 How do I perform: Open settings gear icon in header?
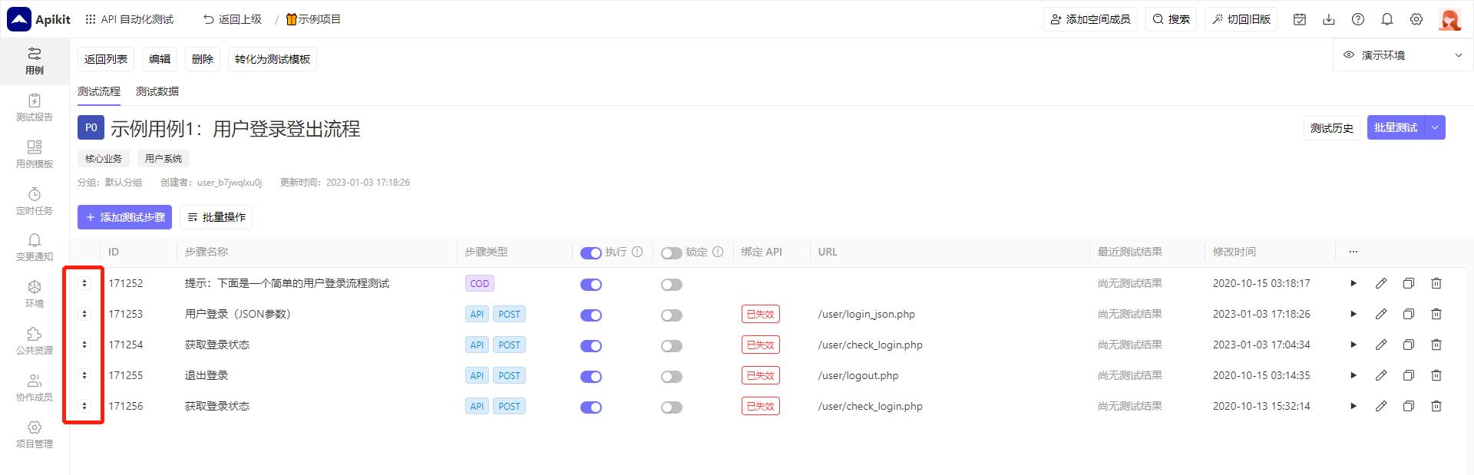pyautogui.click(x=1416, y=19)
